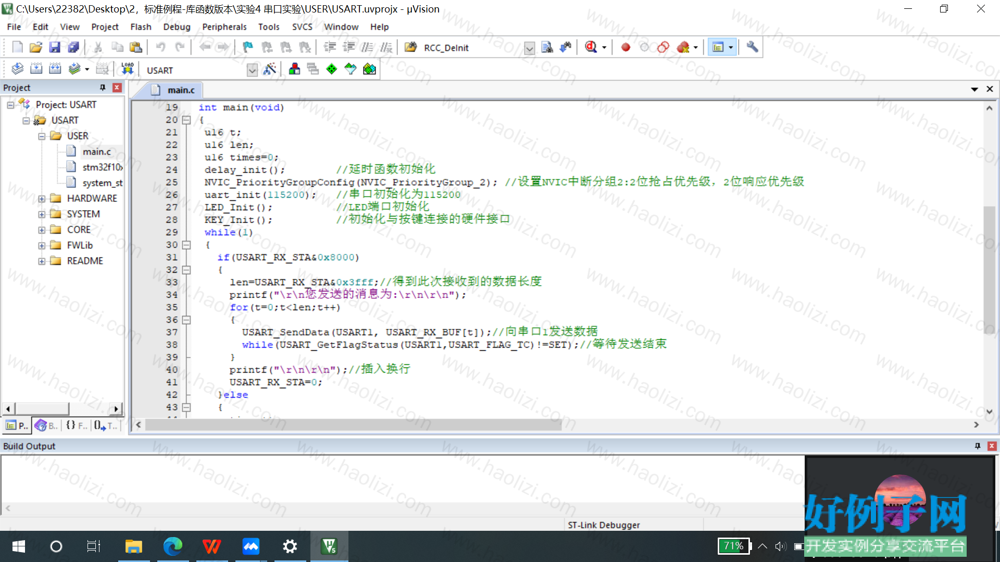This screenshot has width=1000, height=562.
Task: Click the Build target icon
Action: 36,69
